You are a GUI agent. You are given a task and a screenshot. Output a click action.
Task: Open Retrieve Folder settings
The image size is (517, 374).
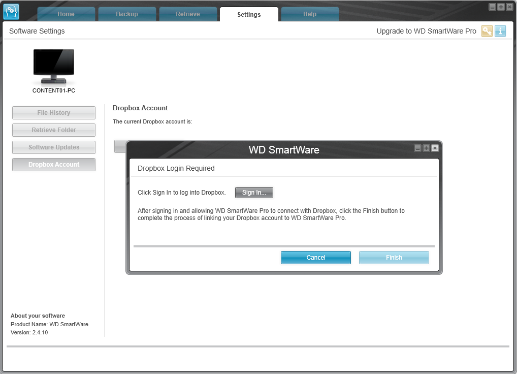[54, 130]
